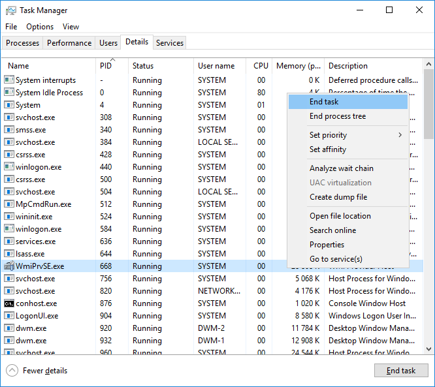Click the System interrupts process icon
Viewport: 435px width, 387px height.
tap(9, 80)
